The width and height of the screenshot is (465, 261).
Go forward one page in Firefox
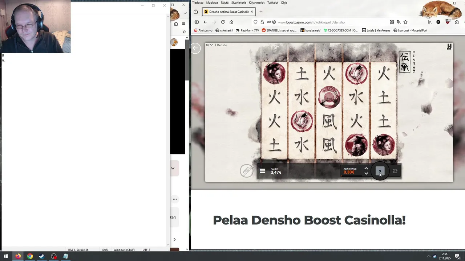(214, 22)
